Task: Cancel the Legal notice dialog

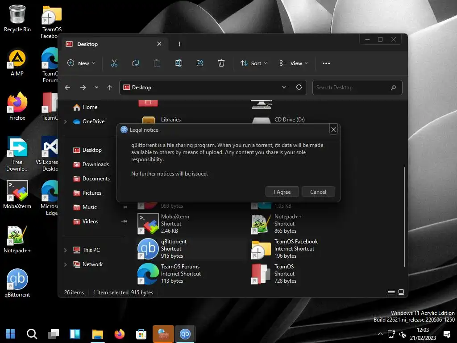Action: point(318,192)
